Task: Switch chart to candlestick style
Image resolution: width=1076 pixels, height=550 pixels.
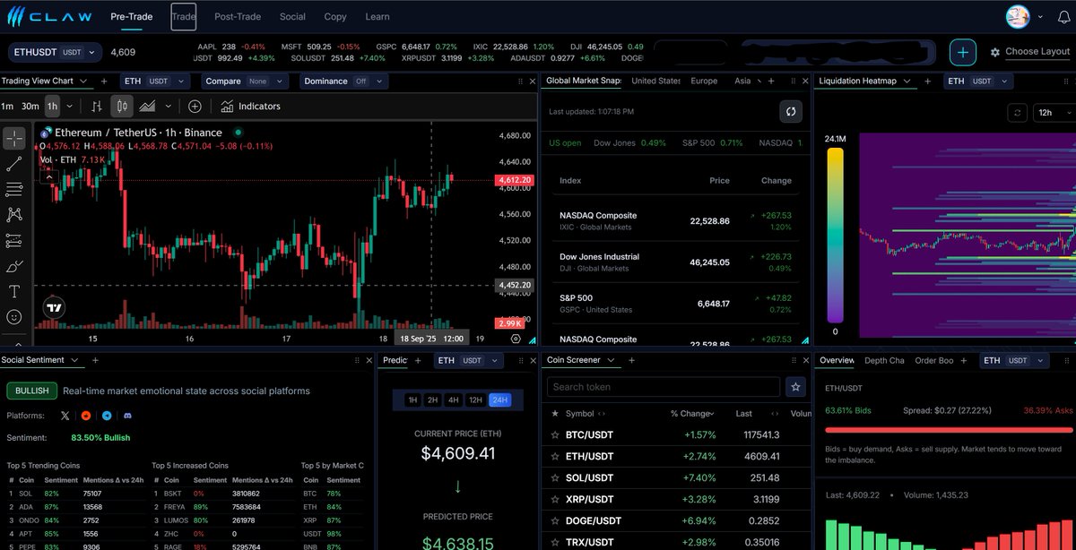Action: tap(122, 106)
